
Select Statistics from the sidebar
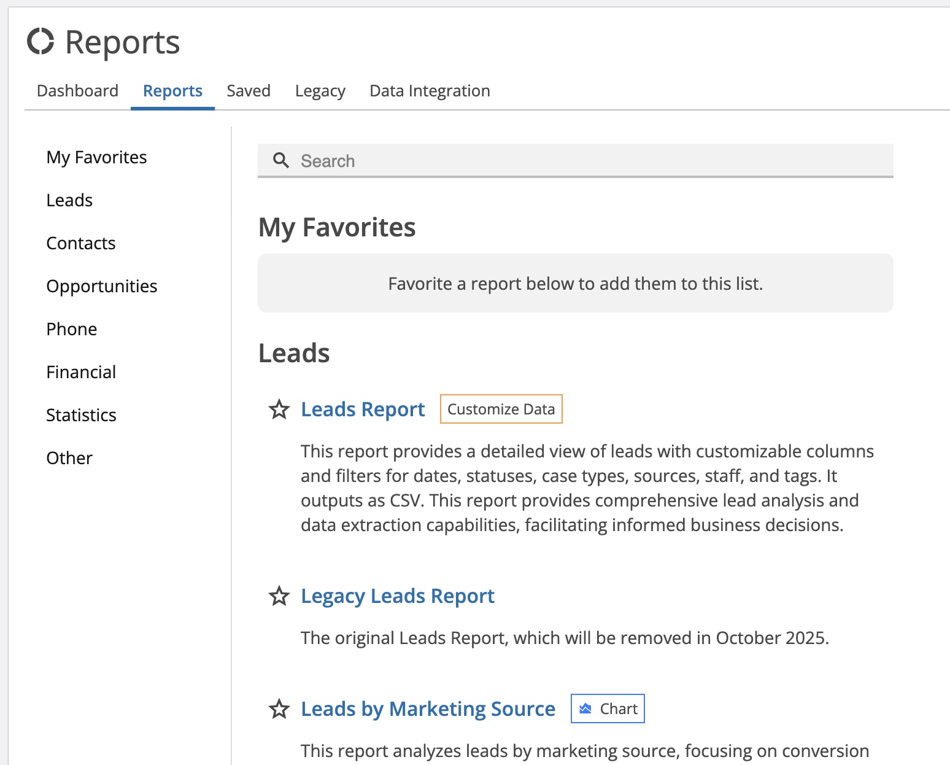click(x=82, y=414)
